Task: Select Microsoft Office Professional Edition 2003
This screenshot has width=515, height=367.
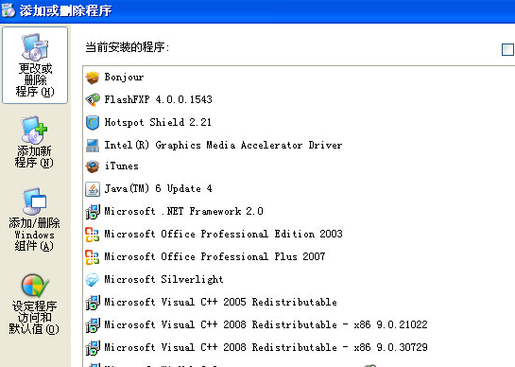Action: coord(224,234)
